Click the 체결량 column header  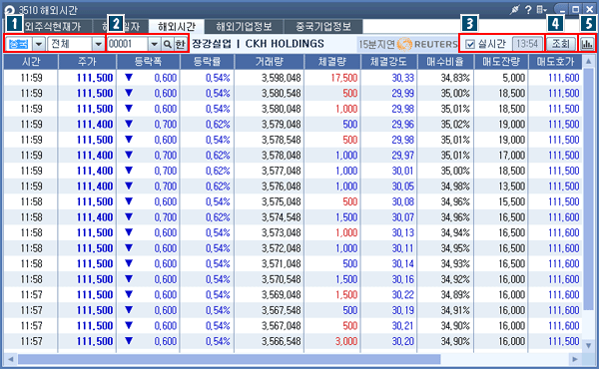[332, 62]
